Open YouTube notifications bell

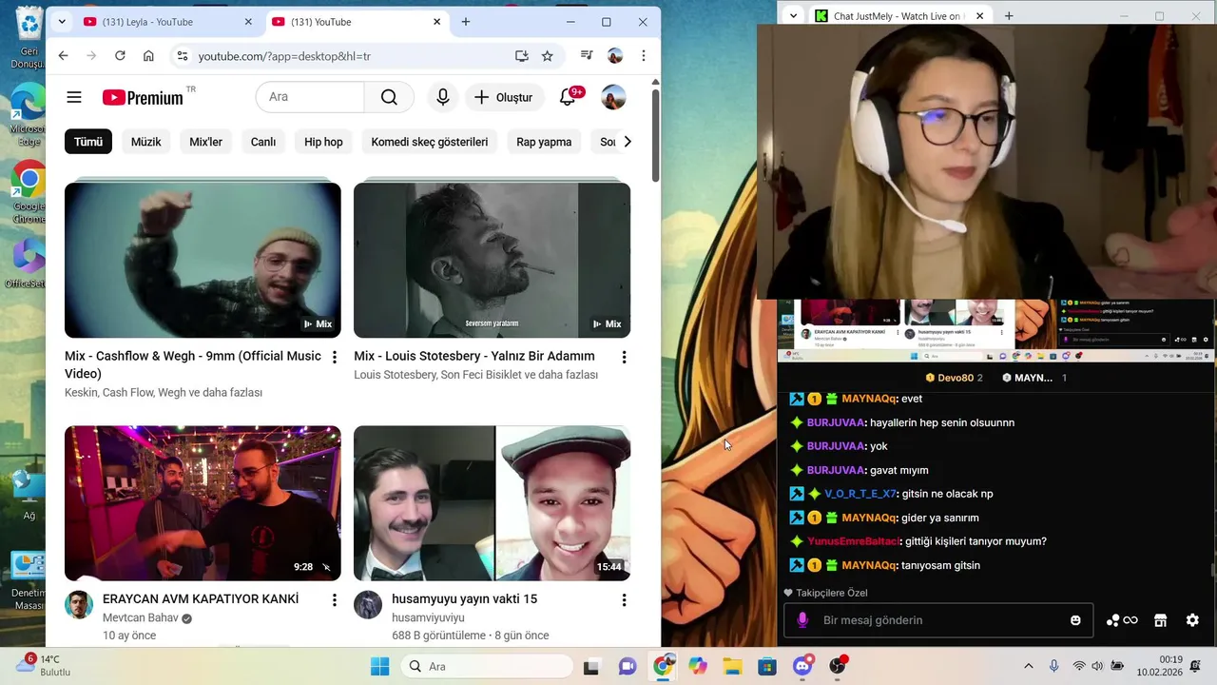[x=568, y=97]
